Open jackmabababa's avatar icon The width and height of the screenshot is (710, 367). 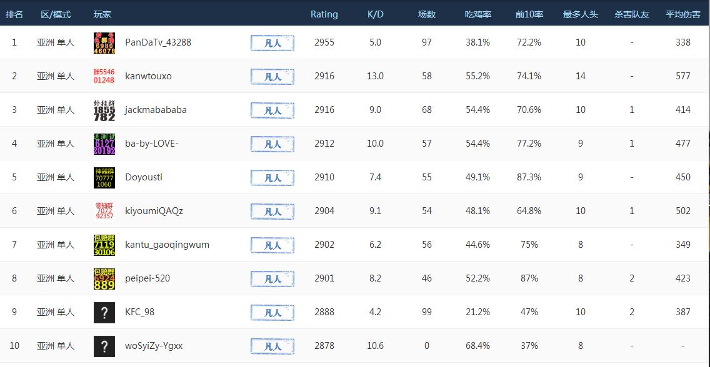pos(104,110)
